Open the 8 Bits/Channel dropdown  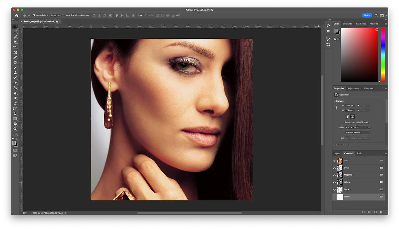click(358, 133)
